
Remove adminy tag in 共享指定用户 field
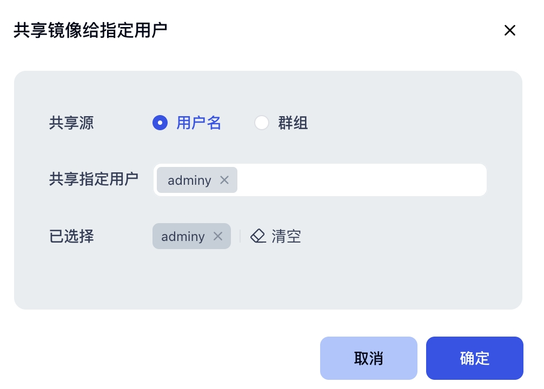pyautogui.click(x=224, y=180)
